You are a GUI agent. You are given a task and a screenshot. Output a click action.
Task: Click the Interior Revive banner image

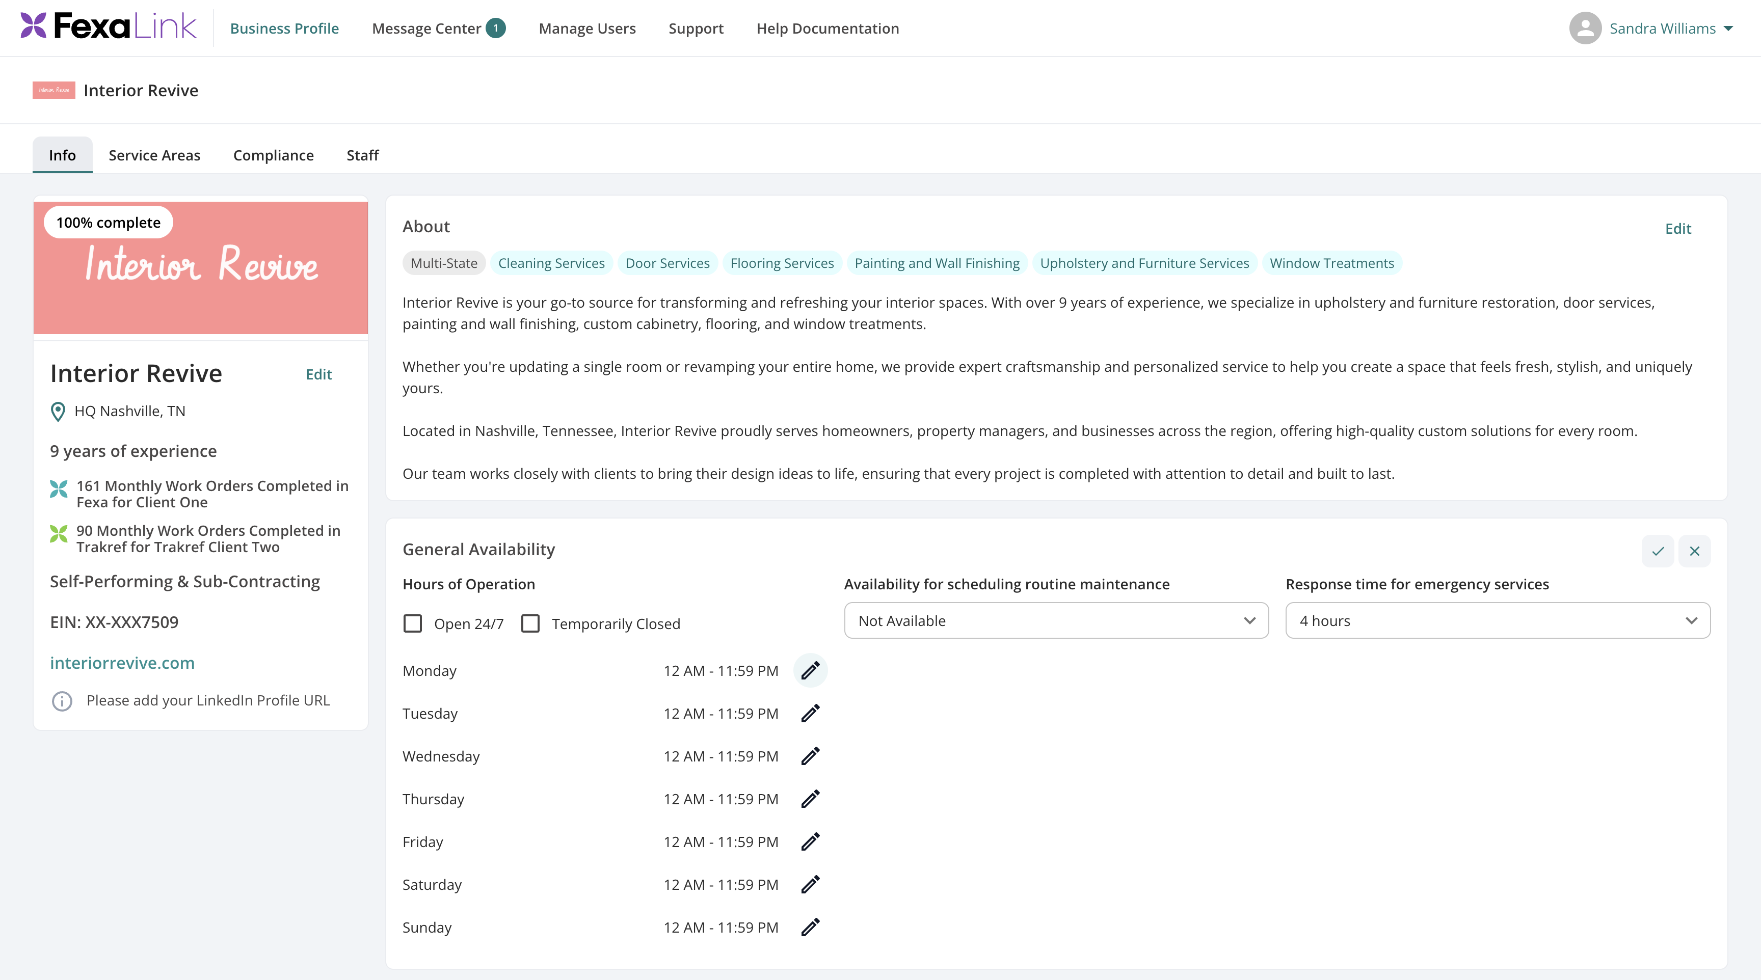click(200, 267)
